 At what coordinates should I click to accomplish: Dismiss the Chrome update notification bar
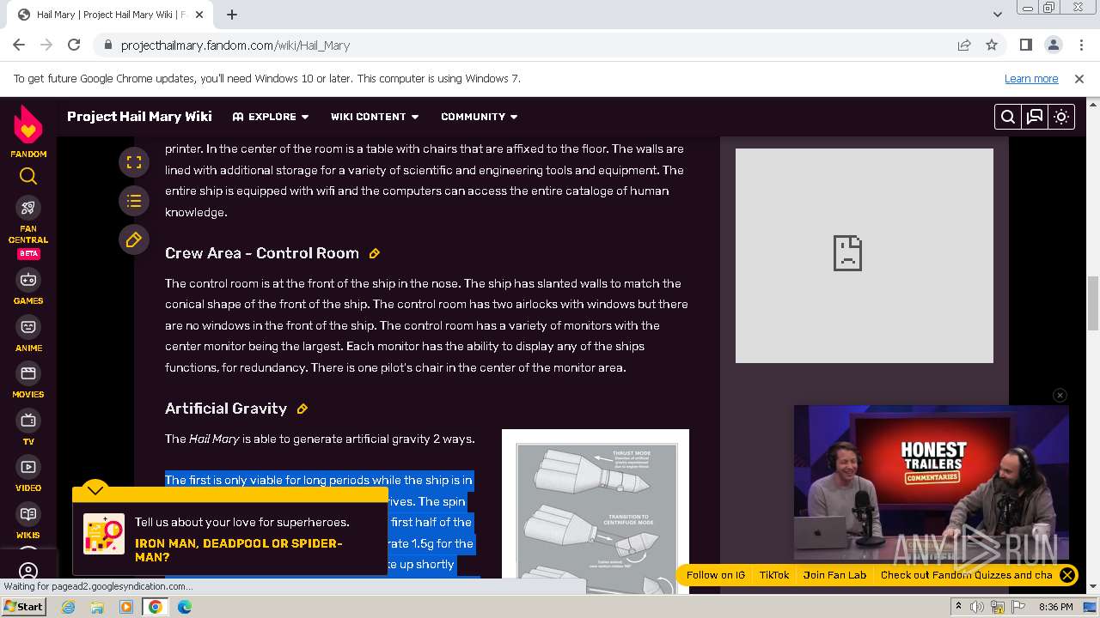[x=1079, y=78]
